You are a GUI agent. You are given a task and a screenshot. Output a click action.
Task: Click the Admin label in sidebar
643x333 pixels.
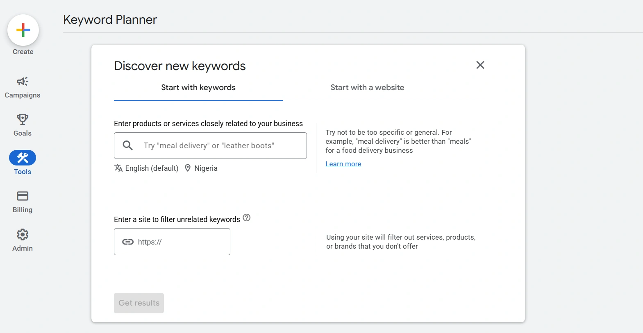23,248
